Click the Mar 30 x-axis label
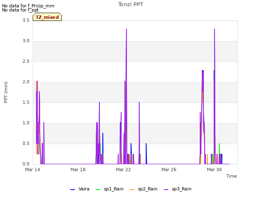This screenshot has height=197, width=262. pos(214,170)
